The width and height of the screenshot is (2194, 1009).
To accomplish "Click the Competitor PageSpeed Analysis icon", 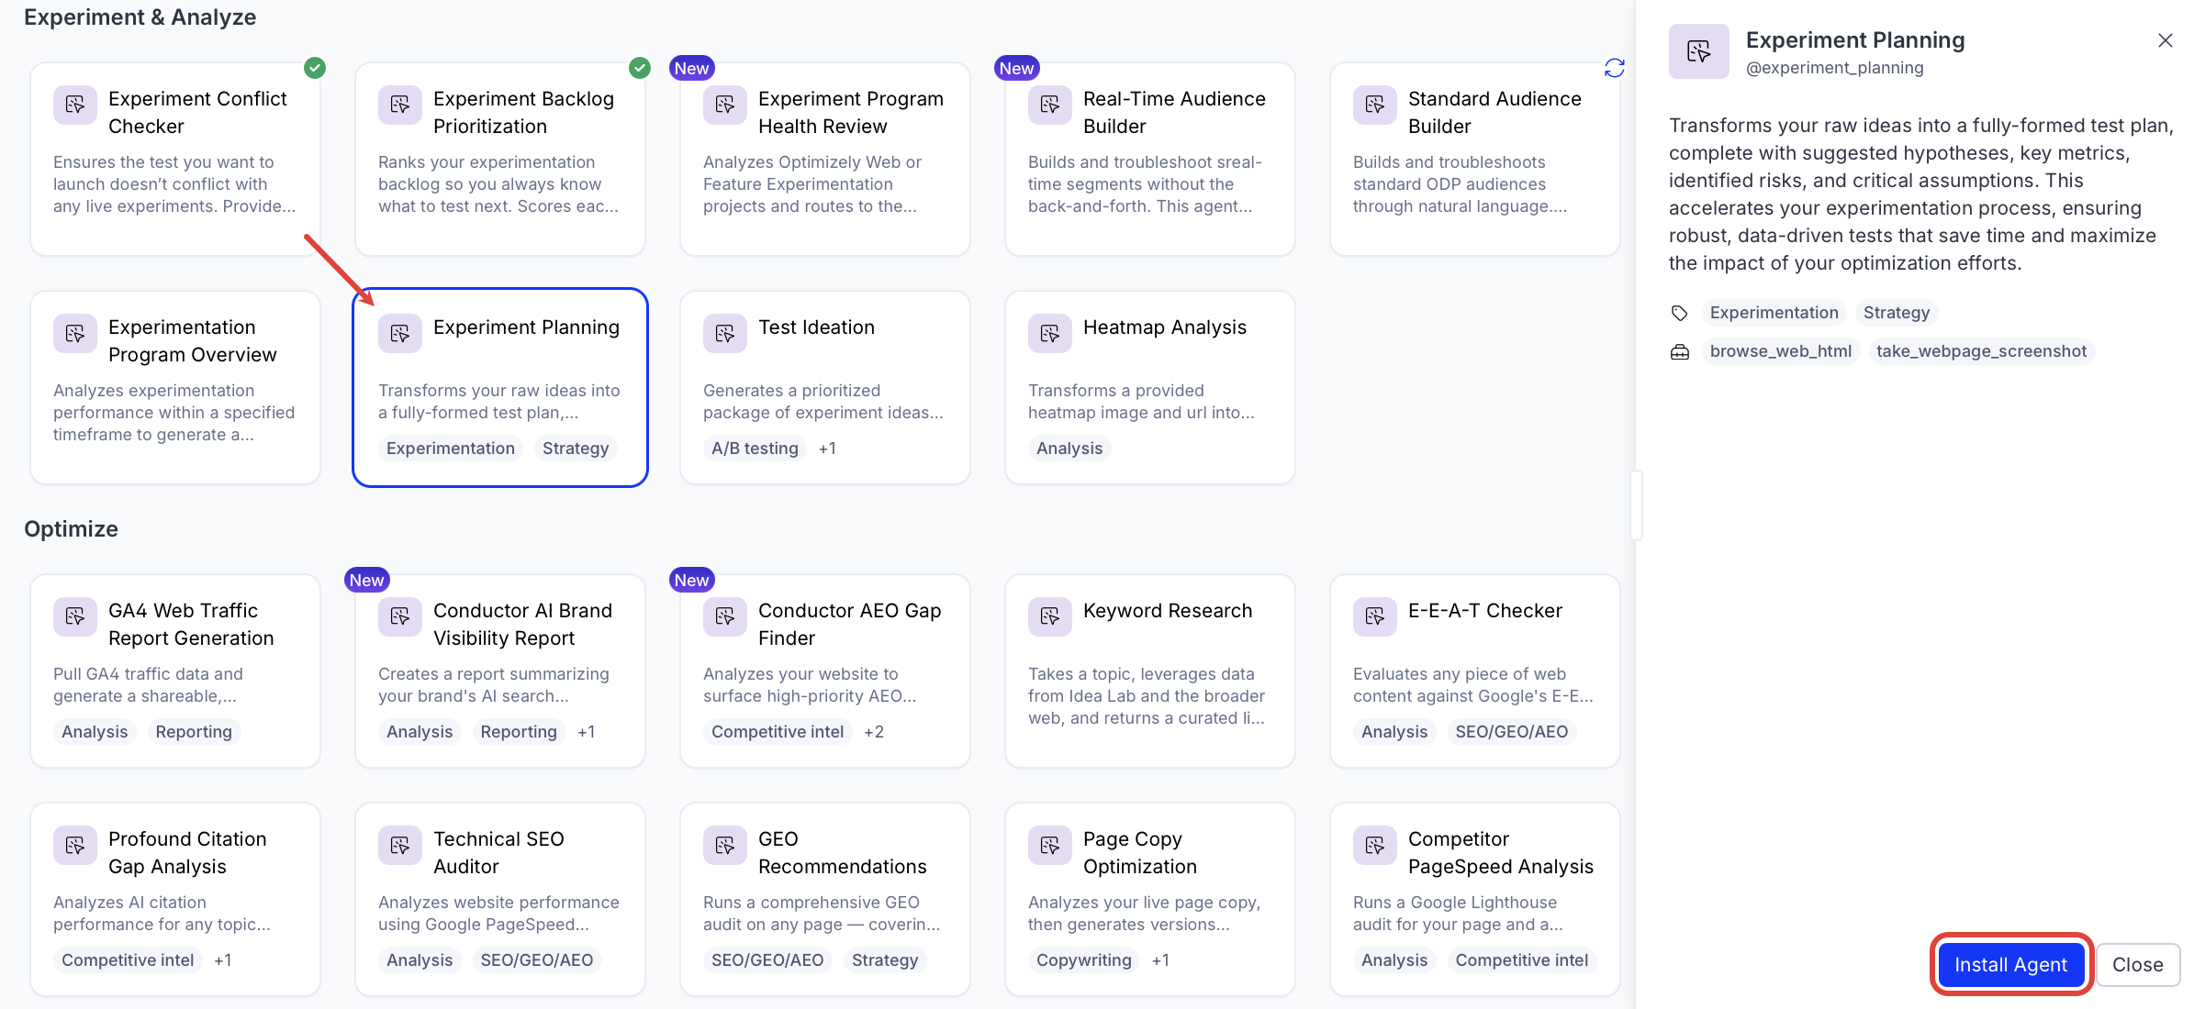I will [x=1375, y=845].
